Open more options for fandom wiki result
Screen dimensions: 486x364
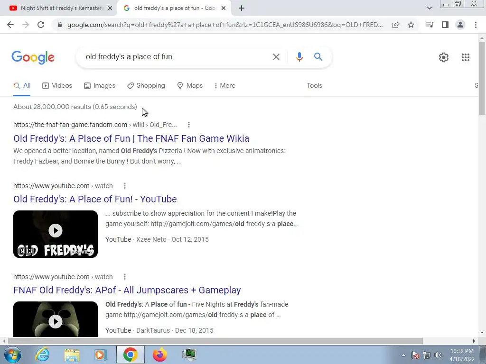pos(189,125)
